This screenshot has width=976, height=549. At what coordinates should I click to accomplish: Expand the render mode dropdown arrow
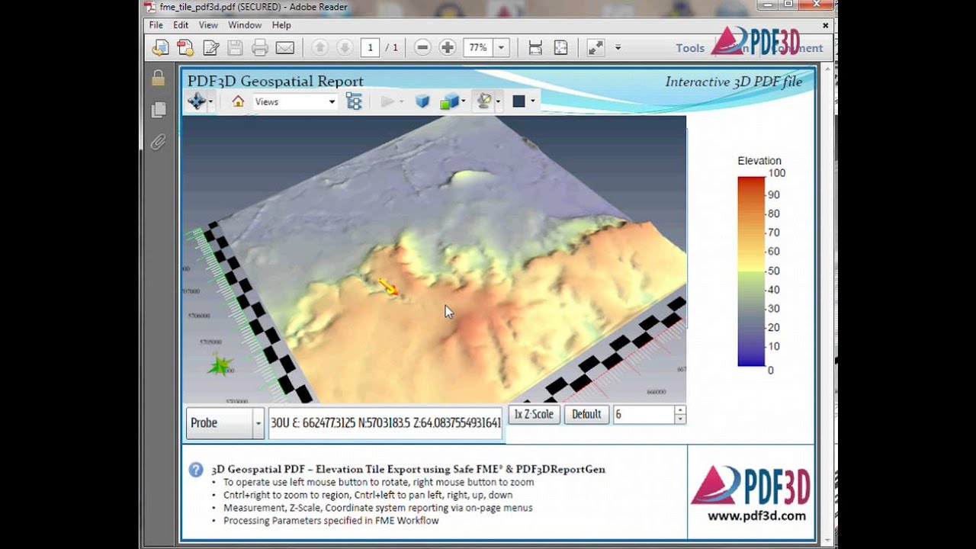pyautogui.click(x=463, y=102)
